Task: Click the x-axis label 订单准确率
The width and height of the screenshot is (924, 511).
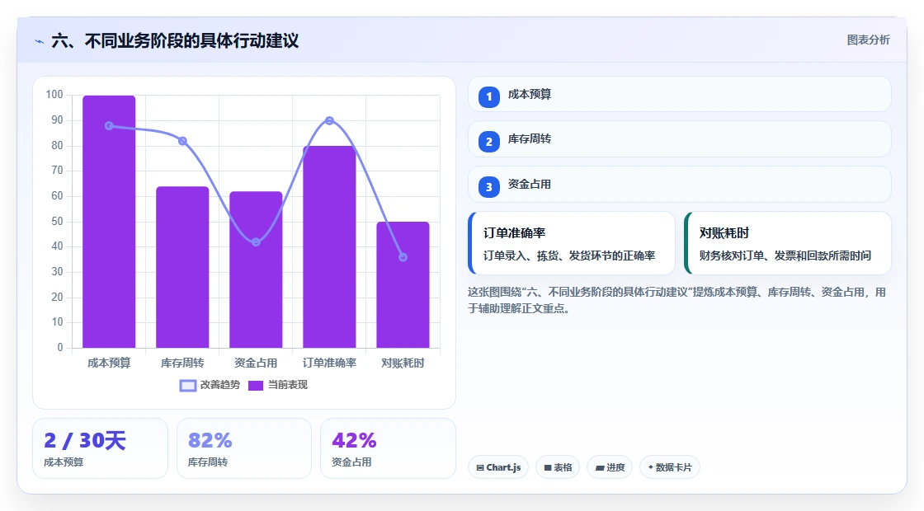Action: click(x=329, y=363)
